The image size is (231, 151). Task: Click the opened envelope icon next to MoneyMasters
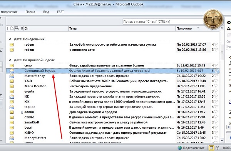tap(12, 138)
